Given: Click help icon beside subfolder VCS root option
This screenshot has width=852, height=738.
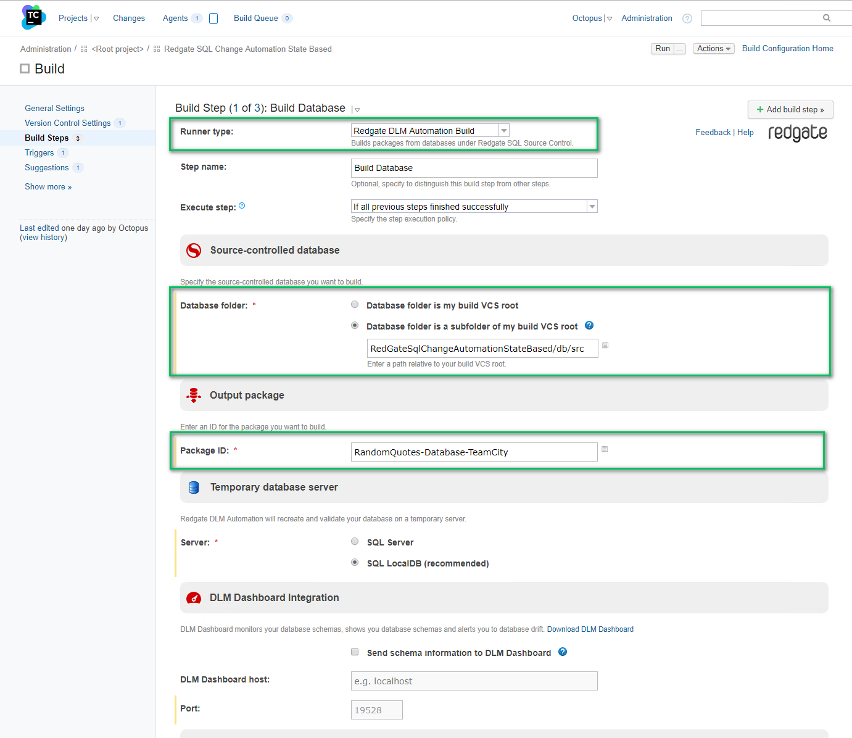Looking at the screenshot, I should tap(589, 326).
